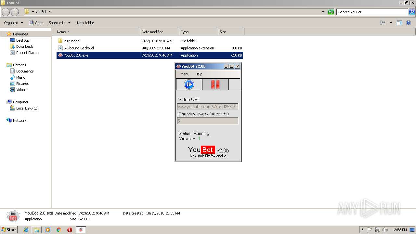This screenshot has width=416, height=234.
Task: Select Computer in navigation pane
Action: (x=20, y=102)
